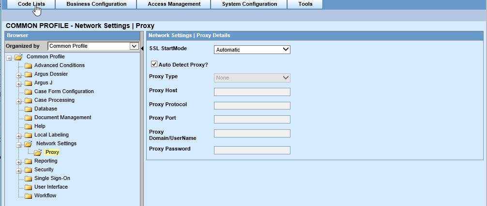Select Local Labeling in the tree
Screen dimensions: 487x206
pos(52,135)
